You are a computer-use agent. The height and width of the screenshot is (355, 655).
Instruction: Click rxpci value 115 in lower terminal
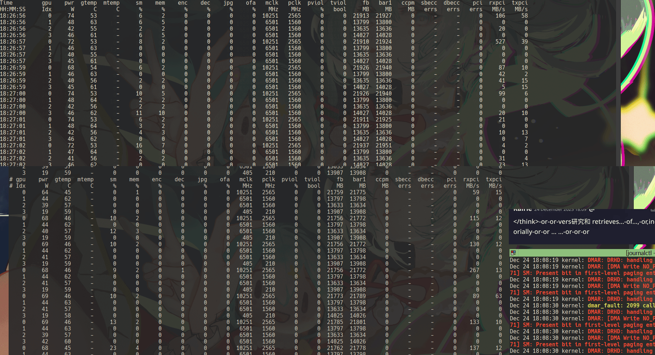coord(474,218)
